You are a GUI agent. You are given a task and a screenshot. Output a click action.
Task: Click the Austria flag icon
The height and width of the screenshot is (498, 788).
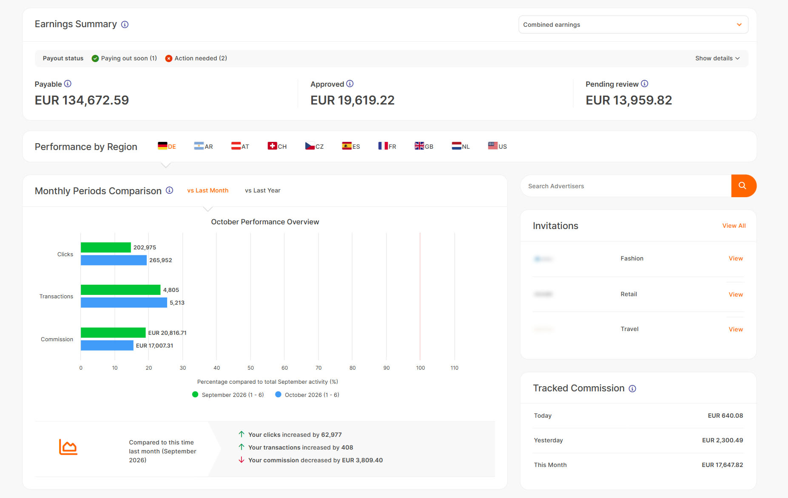(x=236, y=146)
